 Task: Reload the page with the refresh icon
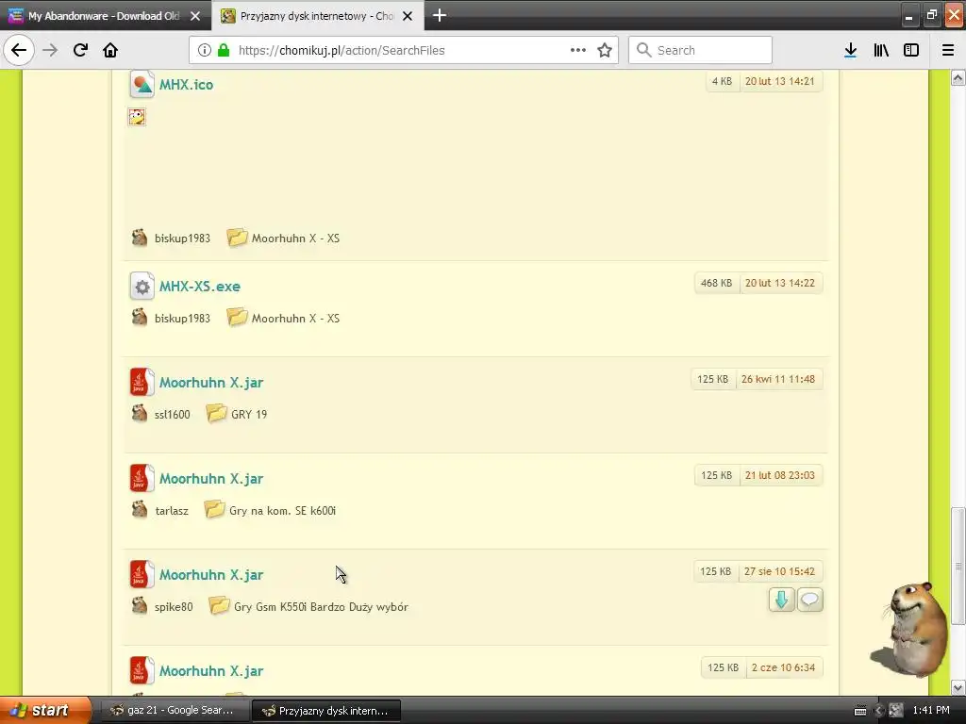(80, 50)
